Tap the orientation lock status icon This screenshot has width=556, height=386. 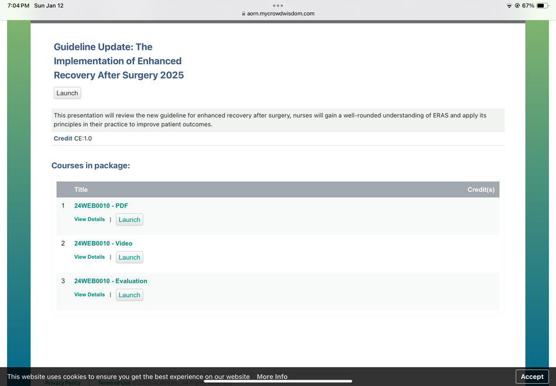pyautogui.click(x=517, y=6)
